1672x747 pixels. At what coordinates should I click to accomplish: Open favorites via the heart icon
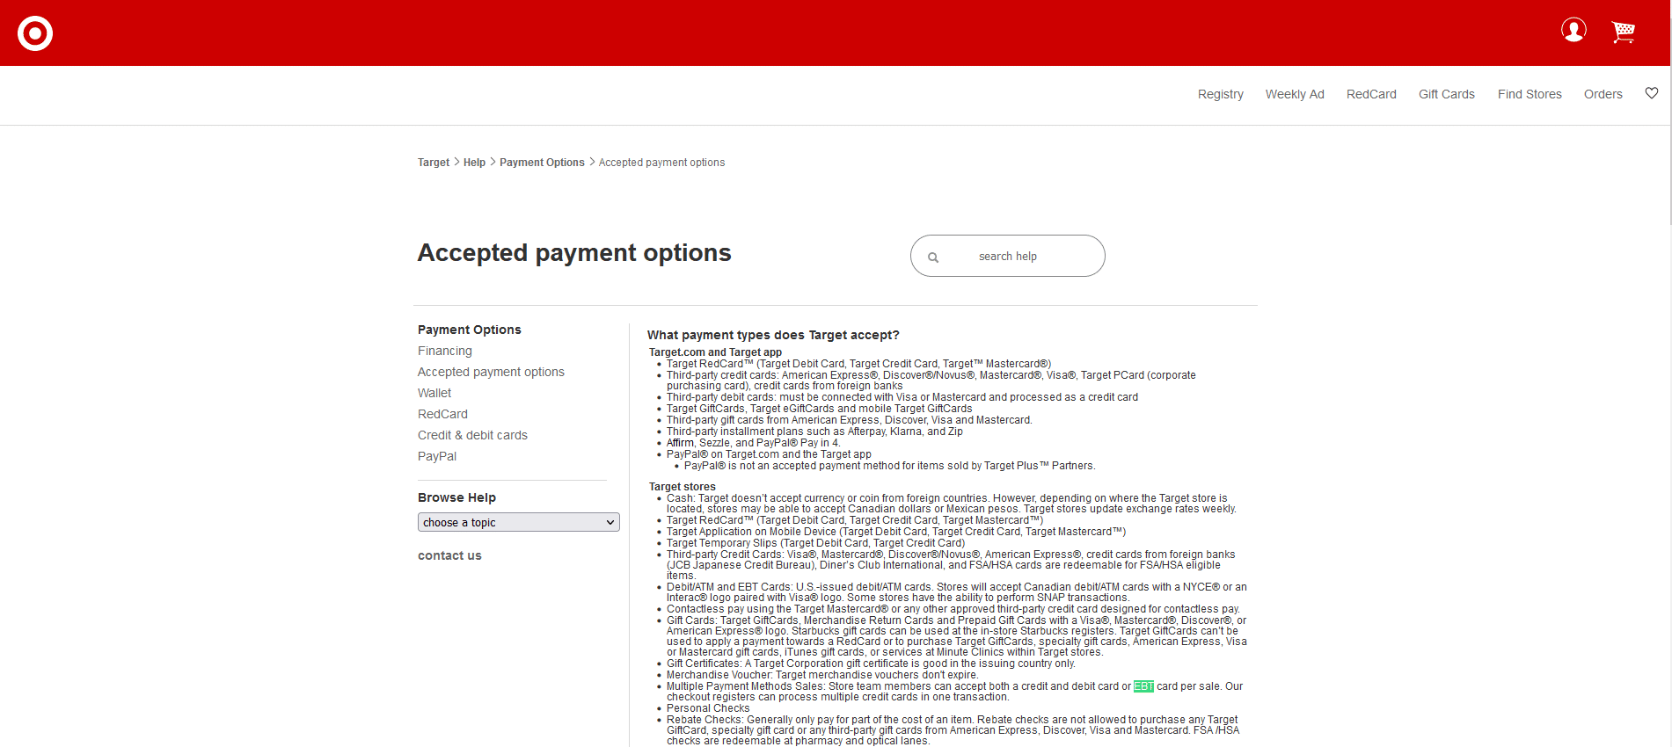point(1652,93)
